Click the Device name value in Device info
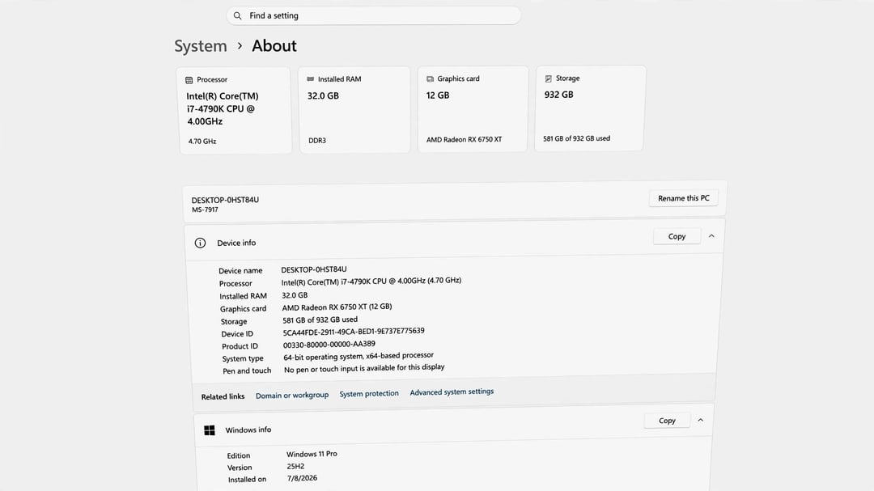Viewport: 874px width, 491px height. click(x=314, y=269)
